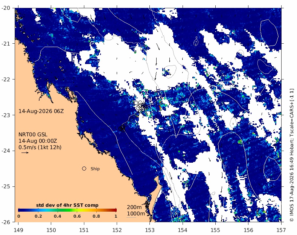
Task: Click the green 0.5 region of colorbar
Action: (x=67, y=210)
